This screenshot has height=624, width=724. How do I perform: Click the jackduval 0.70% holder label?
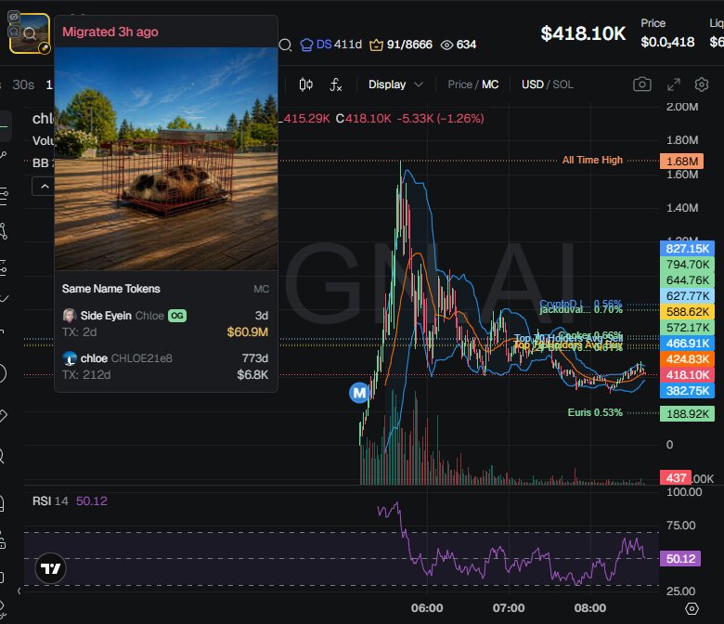coord(581,309)
